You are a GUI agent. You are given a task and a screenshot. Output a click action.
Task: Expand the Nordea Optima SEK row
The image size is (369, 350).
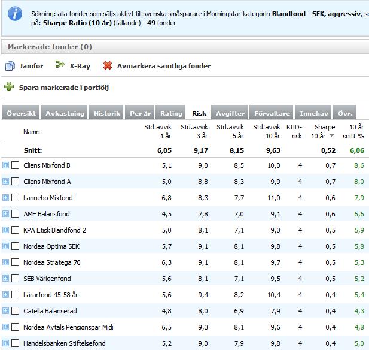[x=5, y=246]
